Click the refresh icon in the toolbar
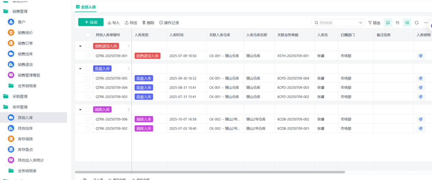Screen dimensions: 432x180 (417, 23)
